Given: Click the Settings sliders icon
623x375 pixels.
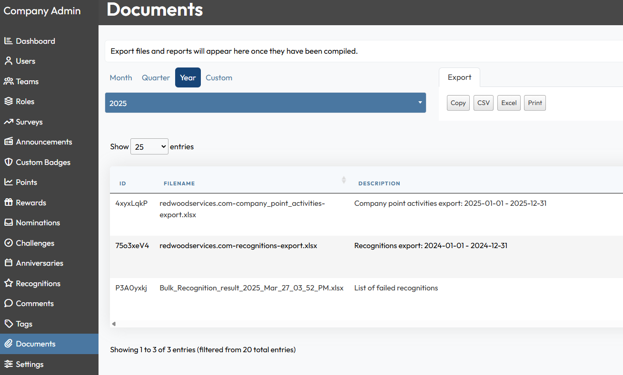Looking at the screenshot, I should coord(8,364).
